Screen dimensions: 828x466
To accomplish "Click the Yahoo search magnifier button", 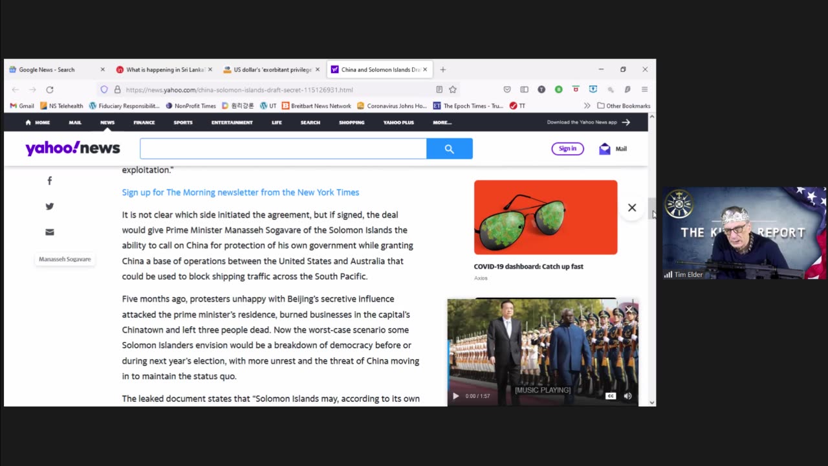I will (450, 149).
